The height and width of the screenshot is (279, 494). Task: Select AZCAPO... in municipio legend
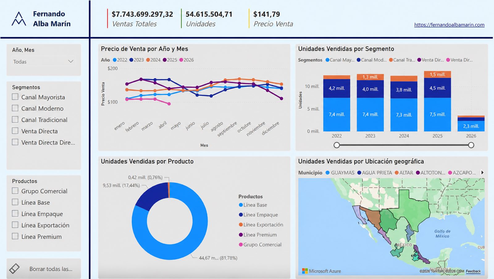pos(462,173)
